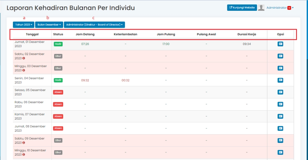Open detail icon for Jumat, 08 Desember
The height and width of the screenshot is (160, 308).
coord(280,128)
